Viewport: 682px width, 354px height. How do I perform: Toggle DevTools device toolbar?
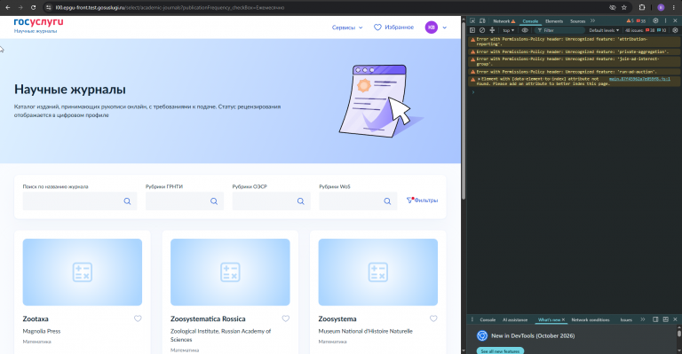[482, 20]
